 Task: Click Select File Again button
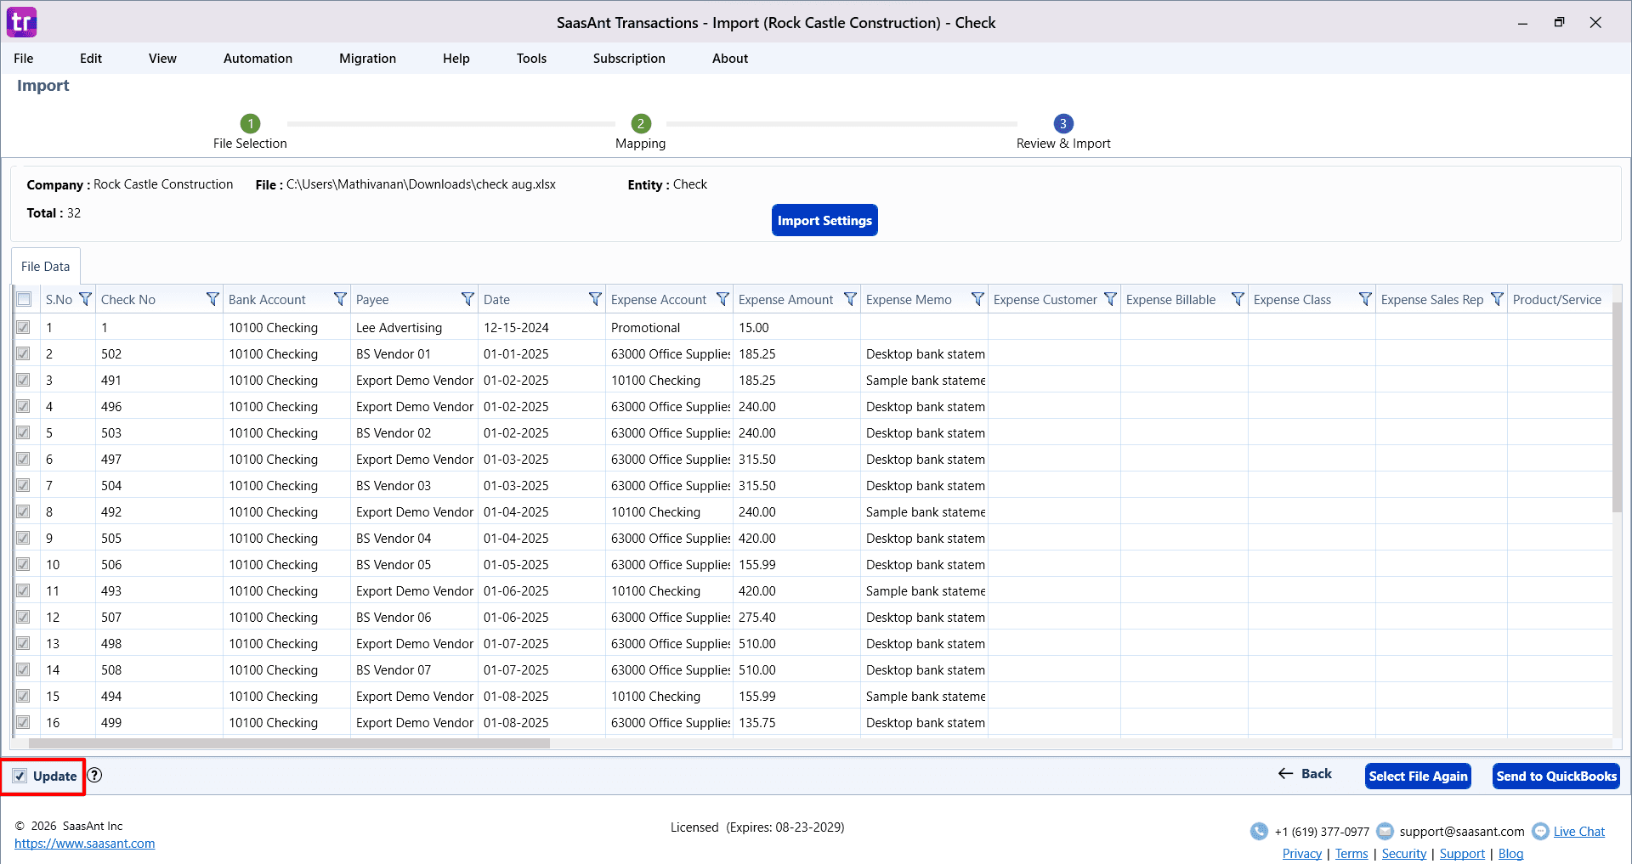(x=1418, y=776)
